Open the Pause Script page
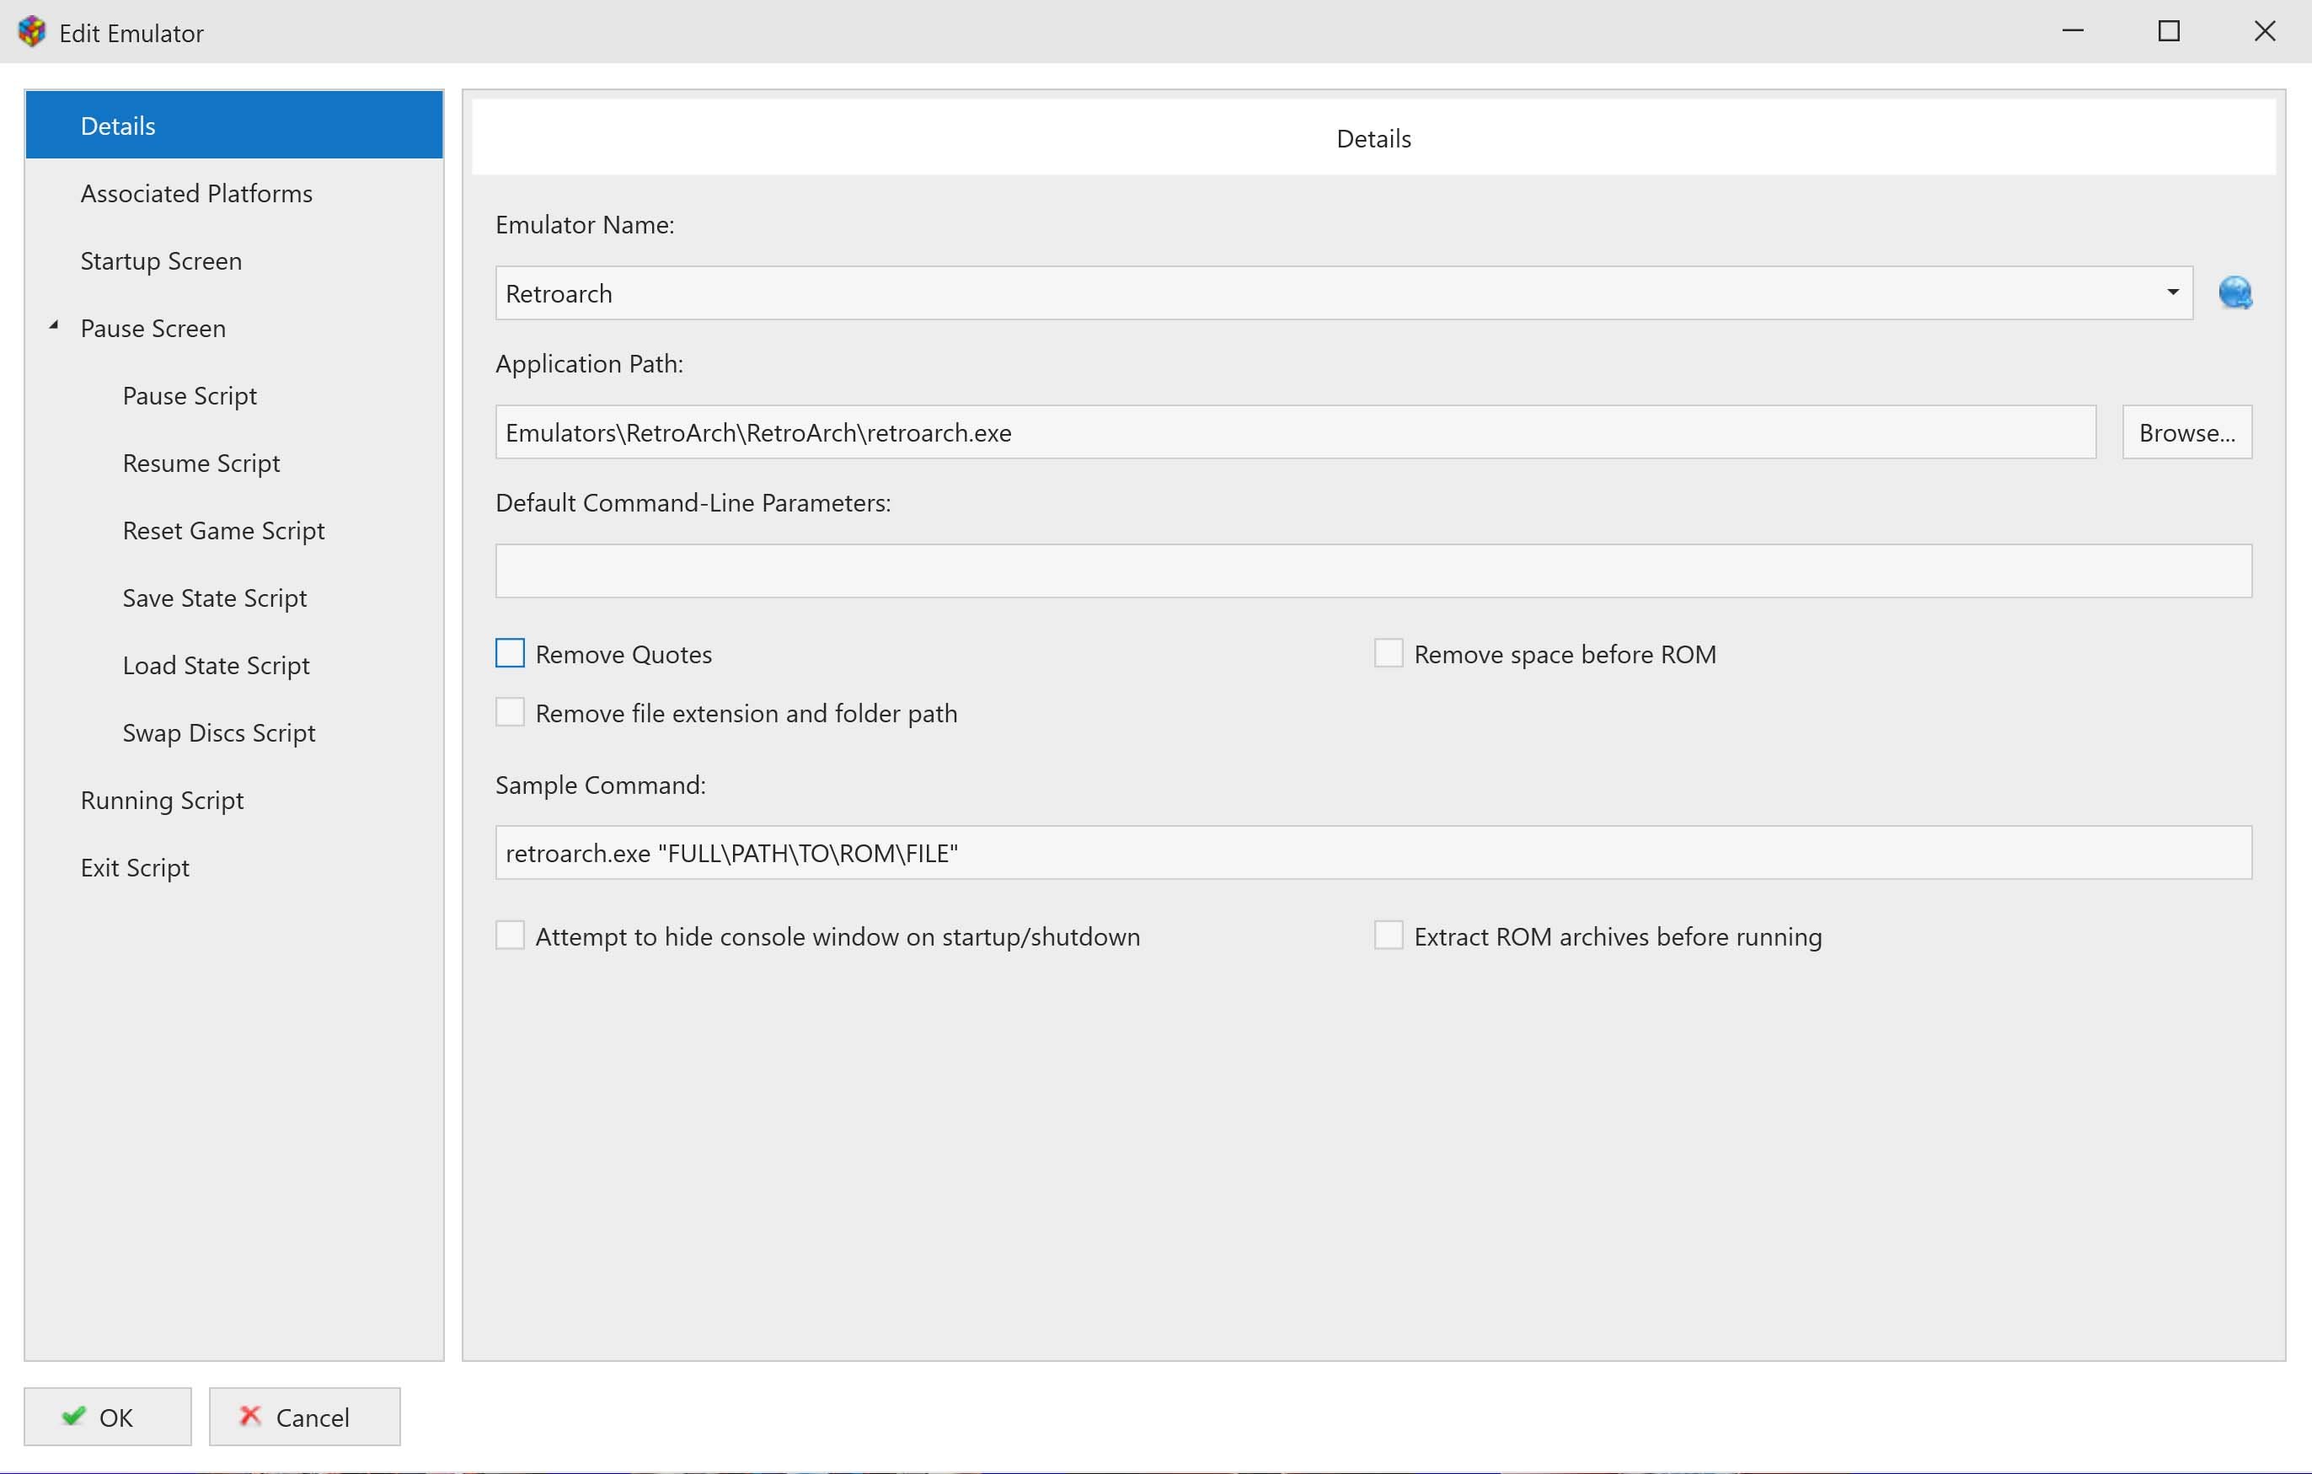This screenshot has height=1474, width=2312. pos(234,394)
